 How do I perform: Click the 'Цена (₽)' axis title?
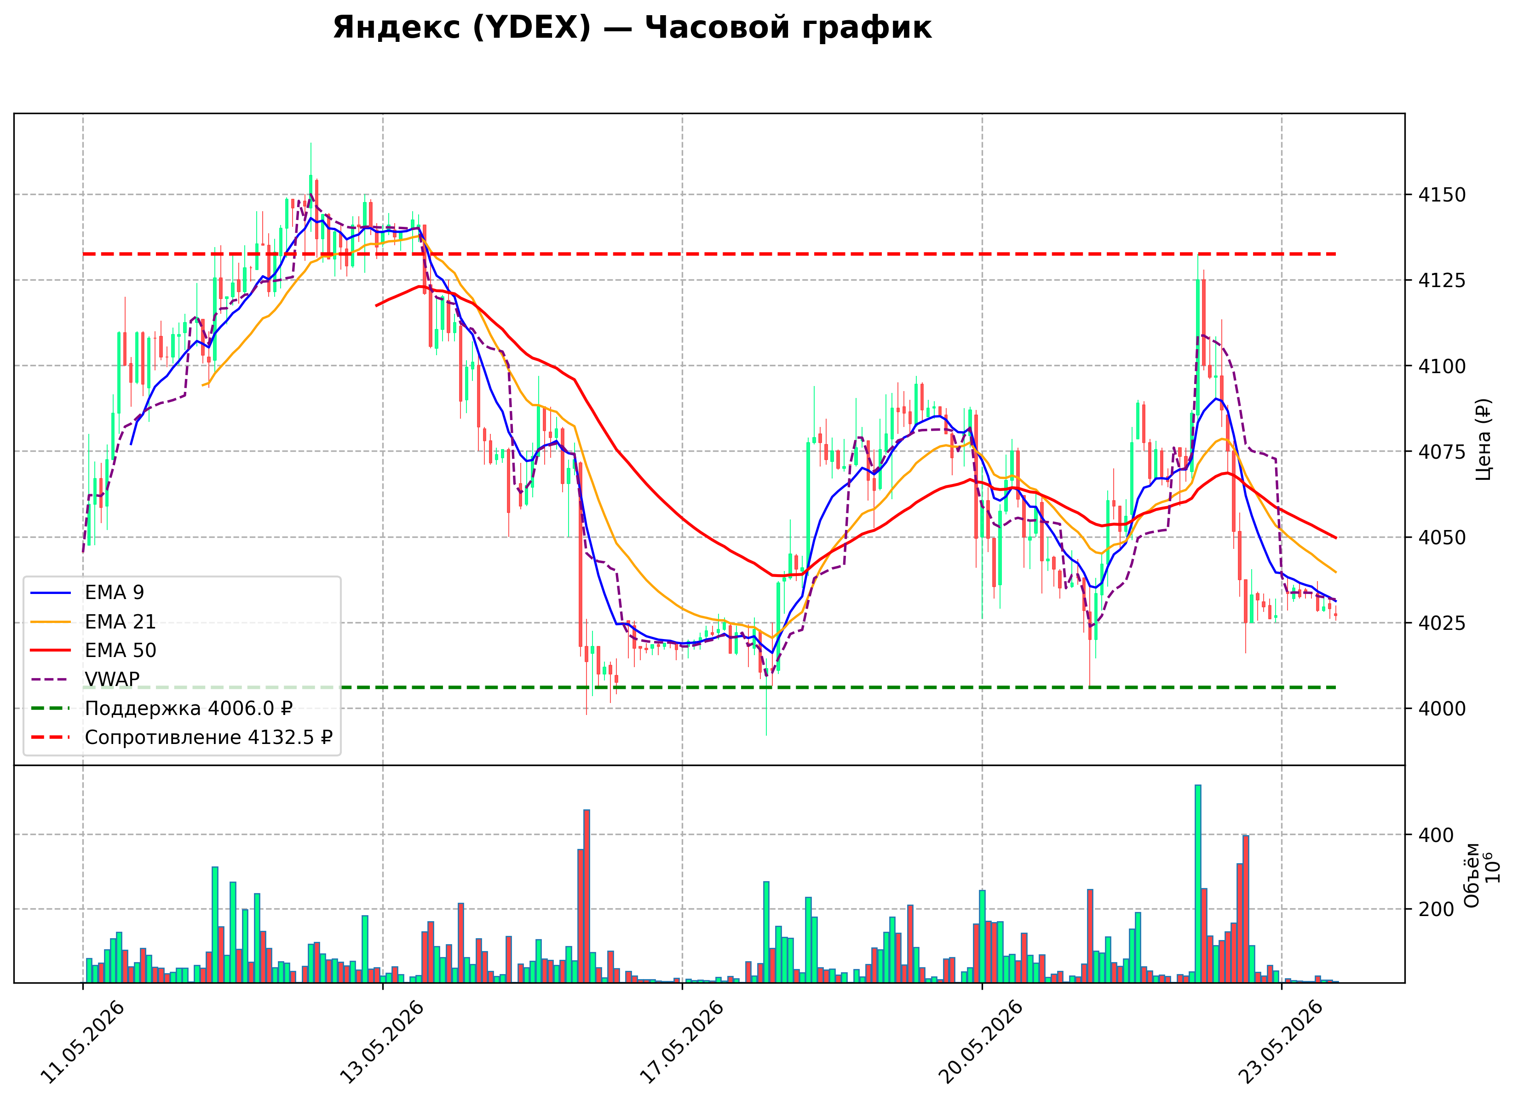coord(1483,439)
